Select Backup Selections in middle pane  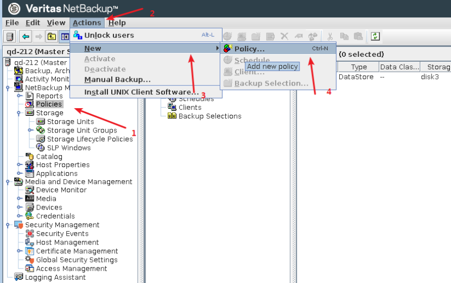(x=209, y=116)
